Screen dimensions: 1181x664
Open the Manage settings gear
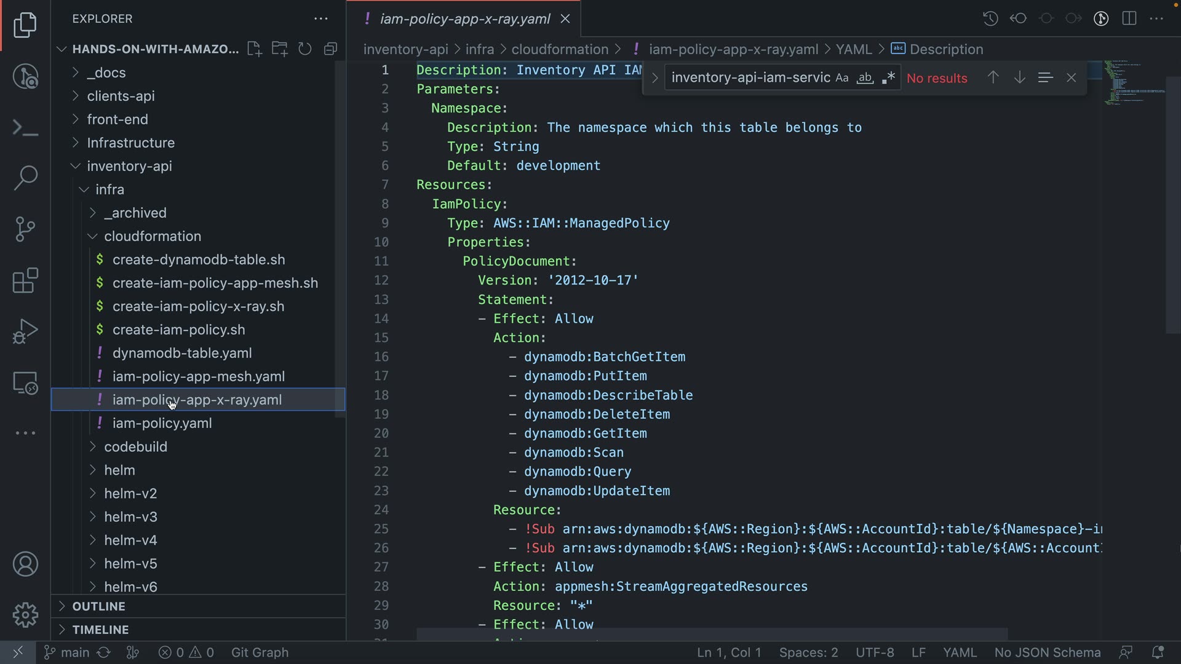(25, 615)
